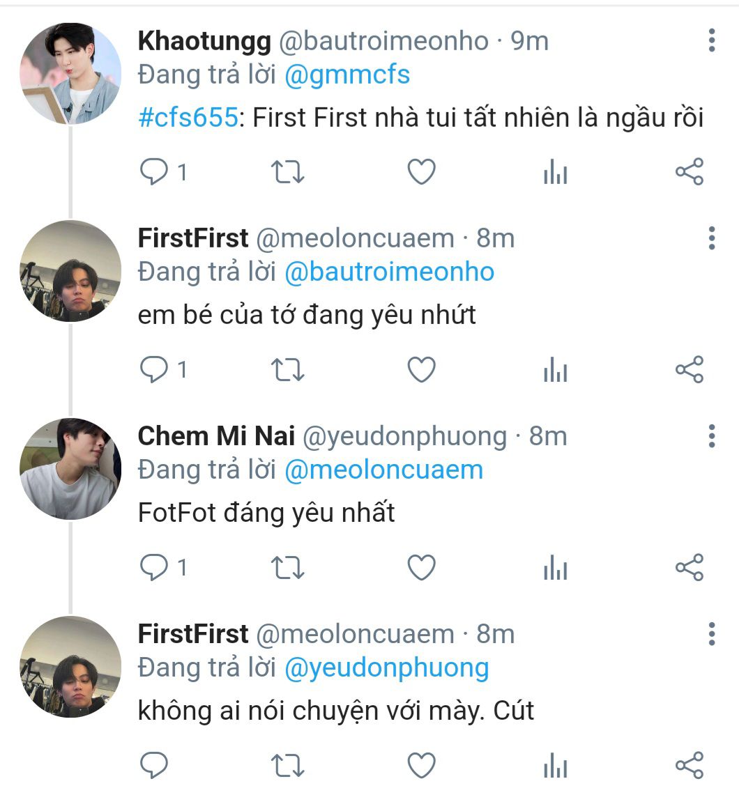Retweet Khaotungg's First First tweet
This screenshot has width=739, height=795.
point(287,171)
